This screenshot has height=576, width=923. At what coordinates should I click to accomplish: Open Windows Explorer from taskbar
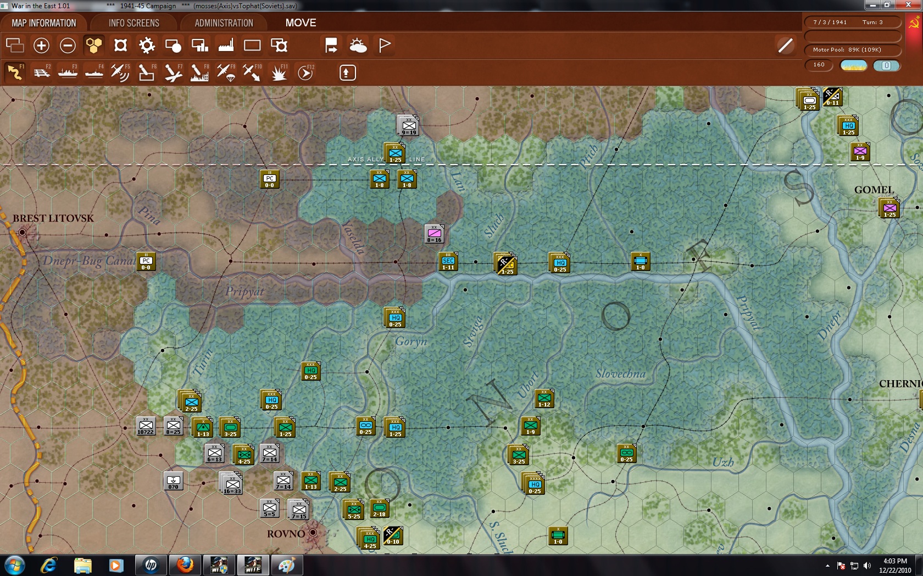83,565
